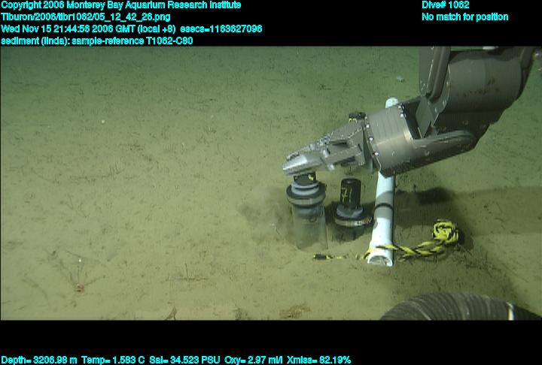Click the clear push core tube in sediment
Viewport: 542px width, 365px height.
(x=309, y=225)
